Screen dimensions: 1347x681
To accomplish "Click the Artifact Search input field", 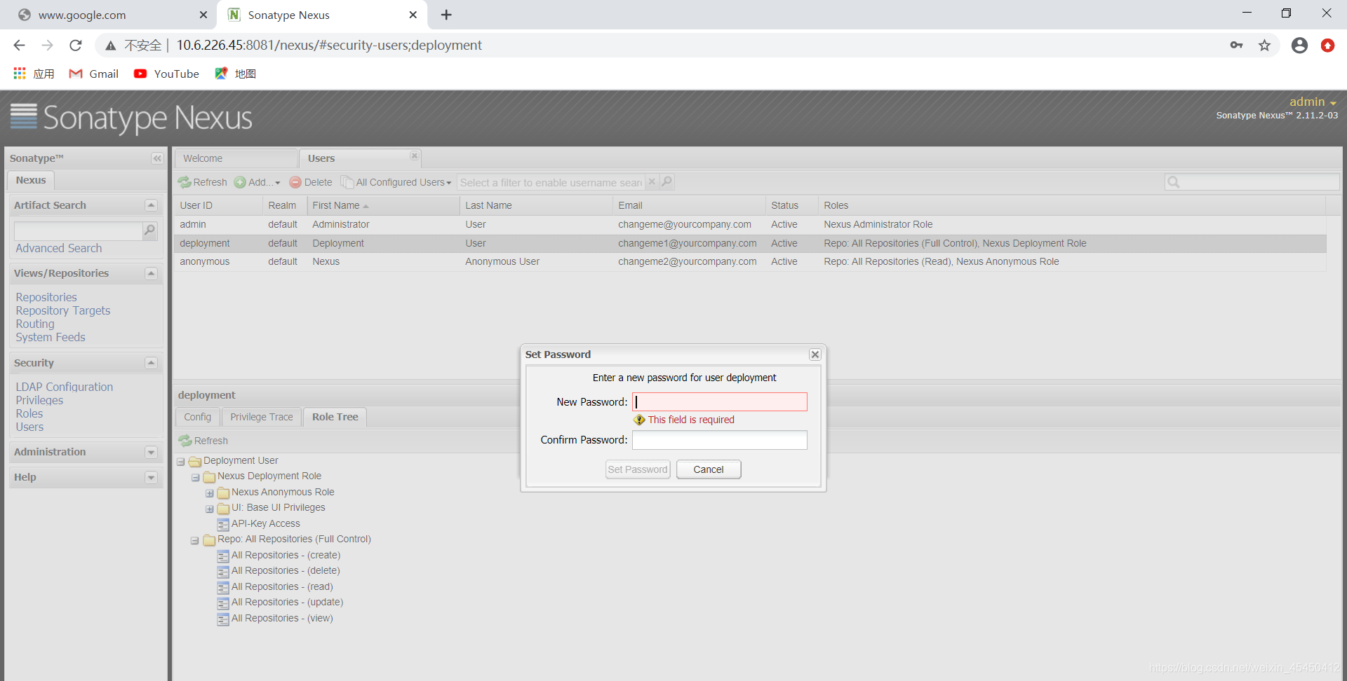I will (78, 231).
